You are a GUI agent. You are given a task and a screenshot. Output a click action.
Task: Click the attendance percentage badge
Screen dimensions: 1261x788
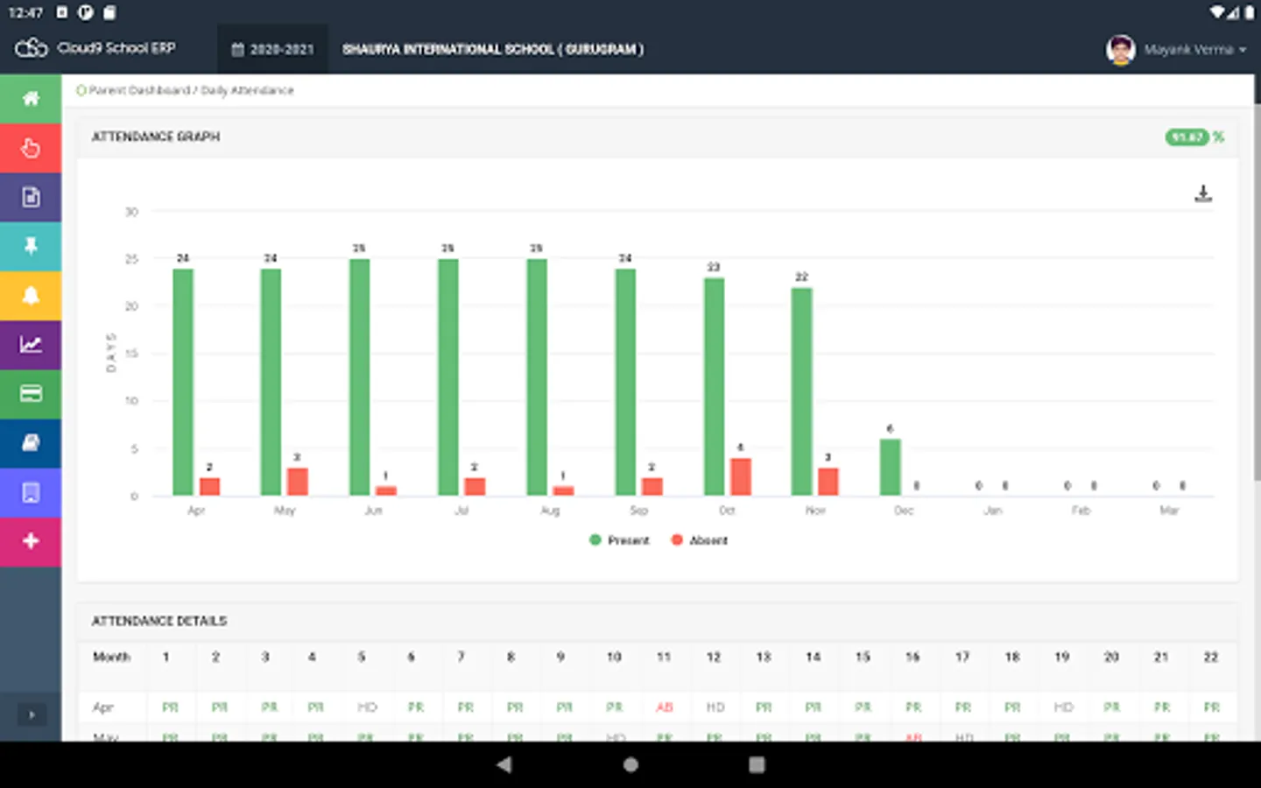coord(1187,137)
